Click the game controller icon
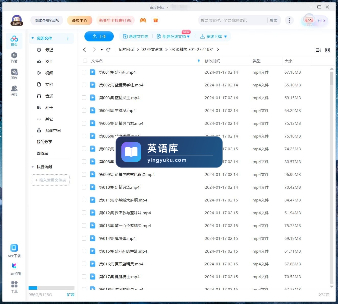338x304 pixels. [143, 20]
